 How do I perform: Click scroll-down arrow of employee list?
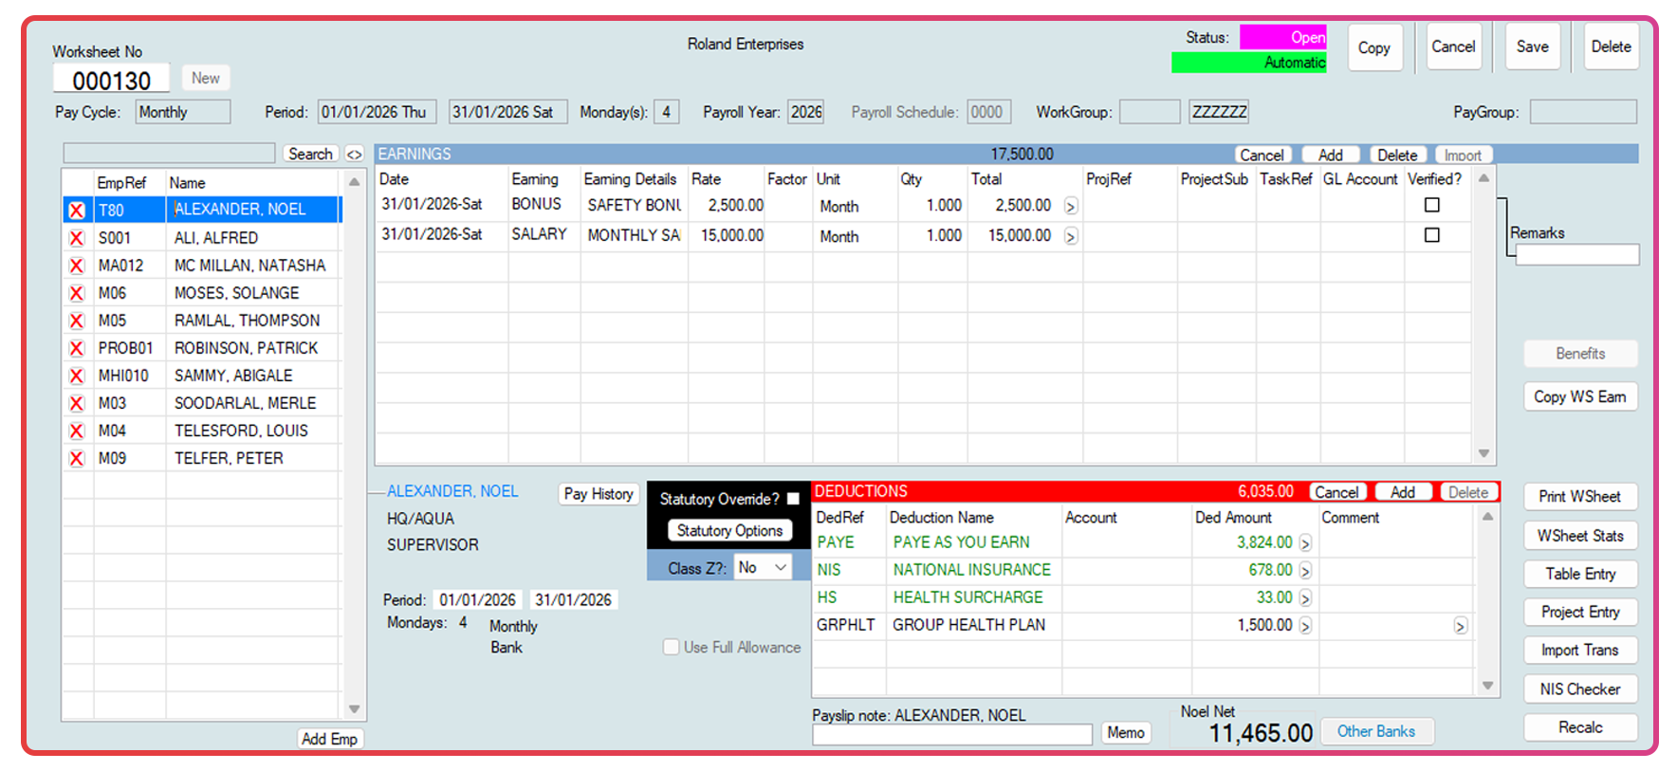354,708
